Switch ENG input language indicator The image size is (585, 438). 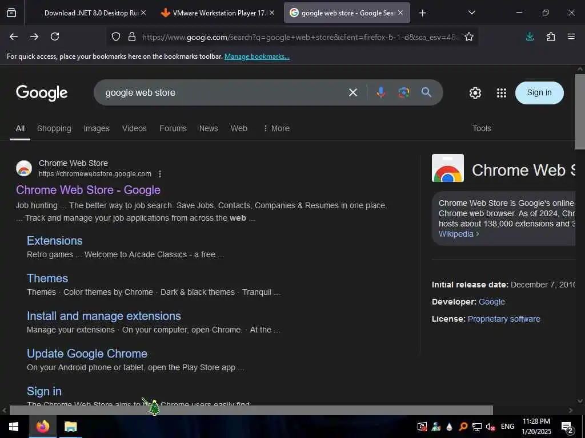(x=507, y=427)
